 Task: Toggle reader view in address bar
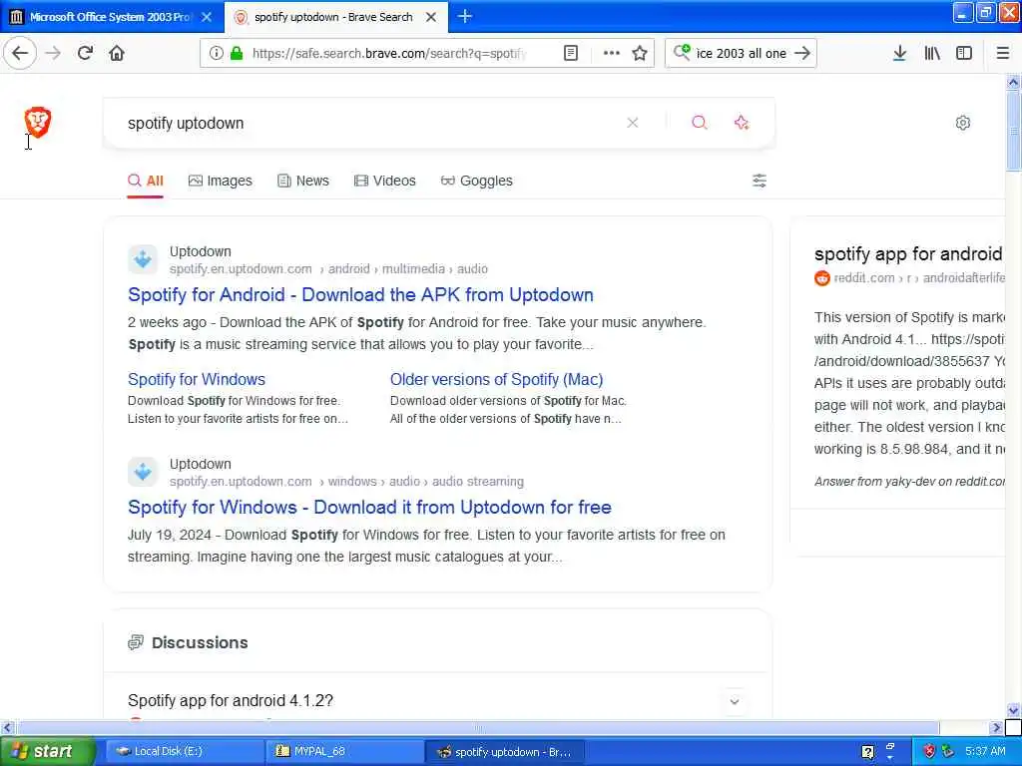click(570, 53)
